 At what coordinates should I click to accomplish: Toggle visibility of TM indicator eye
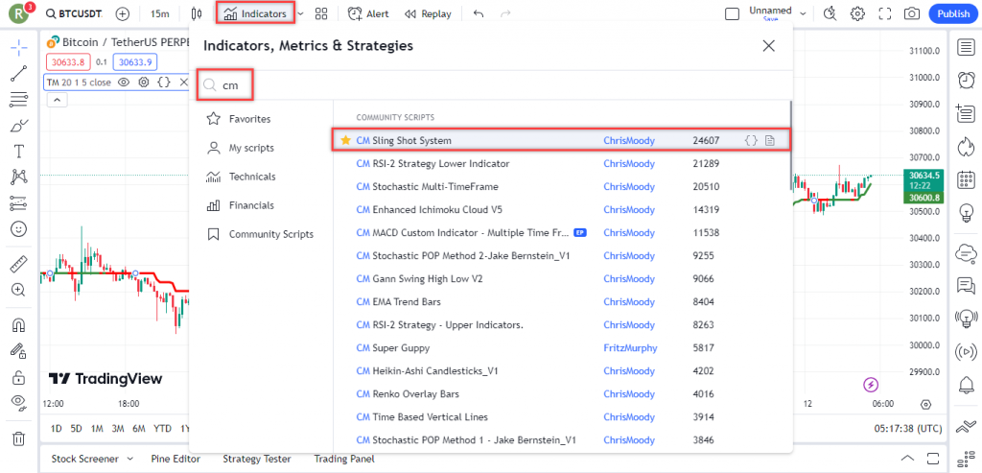124,83
